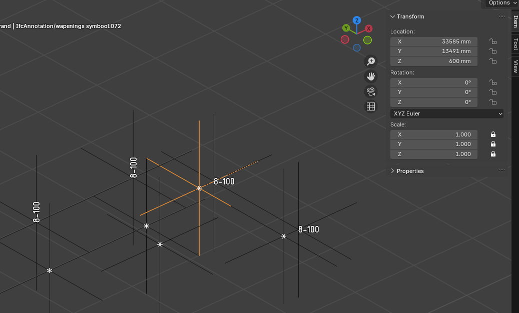This screenshot has width=519, height=313.
Task: Select the orange highlighted annotation symbol
Action: (199, 188)
